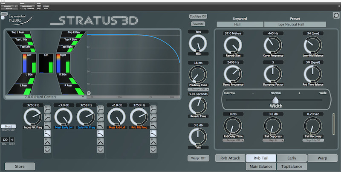Select the BP band-pass shape for the early filter

pyautogui.click(x=100, y=141)
